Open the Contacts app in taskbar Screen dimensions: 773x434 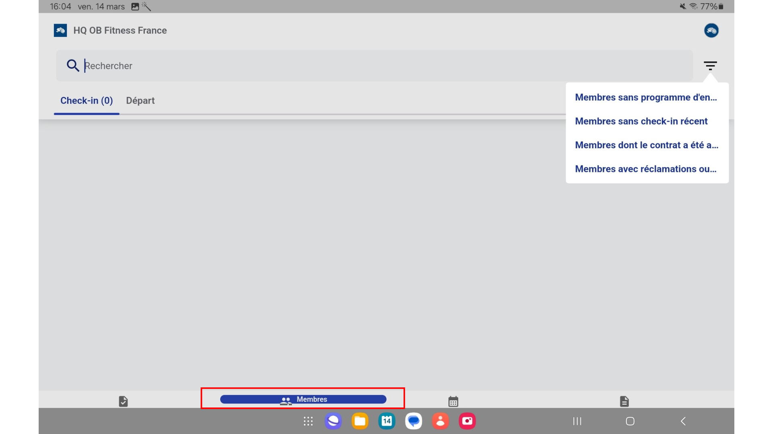click(440, 421)
